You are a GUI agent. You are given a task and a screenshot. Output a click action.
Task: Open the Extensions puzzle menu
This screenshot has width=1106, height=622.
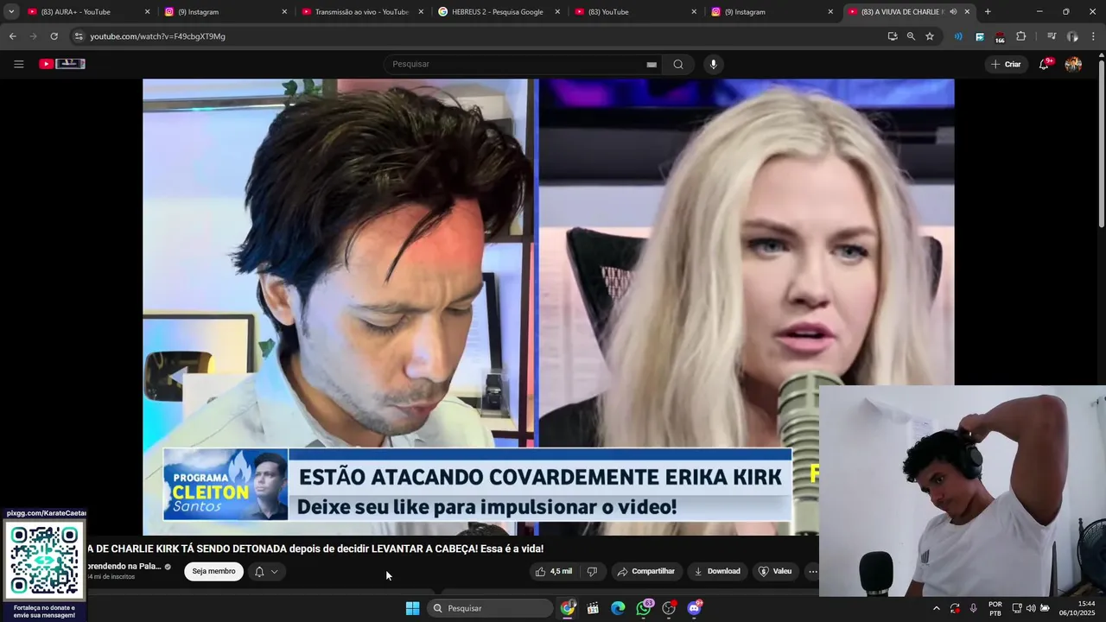point(1020,36)
